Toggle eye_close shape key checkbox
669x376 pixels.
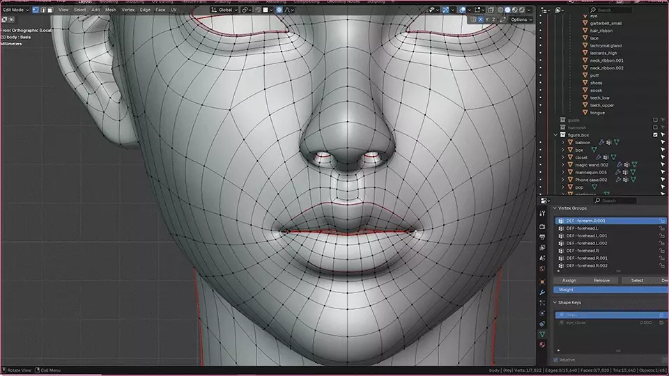point(661,322)
